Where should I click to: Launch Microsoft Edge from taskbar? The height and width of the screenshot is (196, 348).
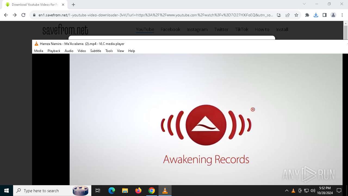tap(112, 191)
